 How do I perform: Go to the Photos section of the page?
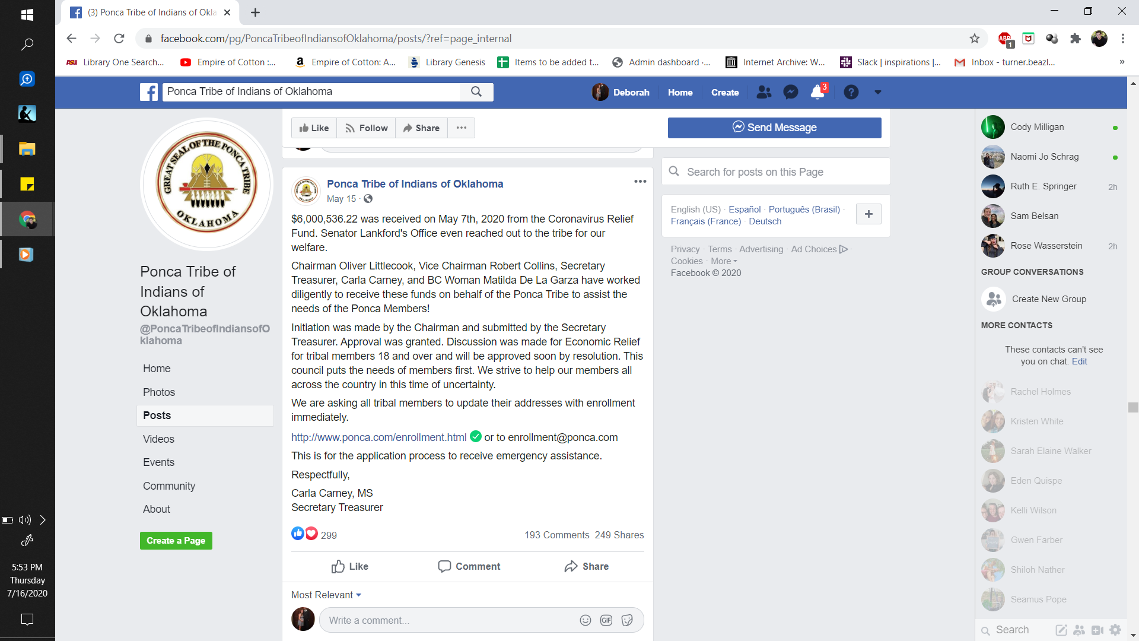pyautogui.click(x=159, y=392)
